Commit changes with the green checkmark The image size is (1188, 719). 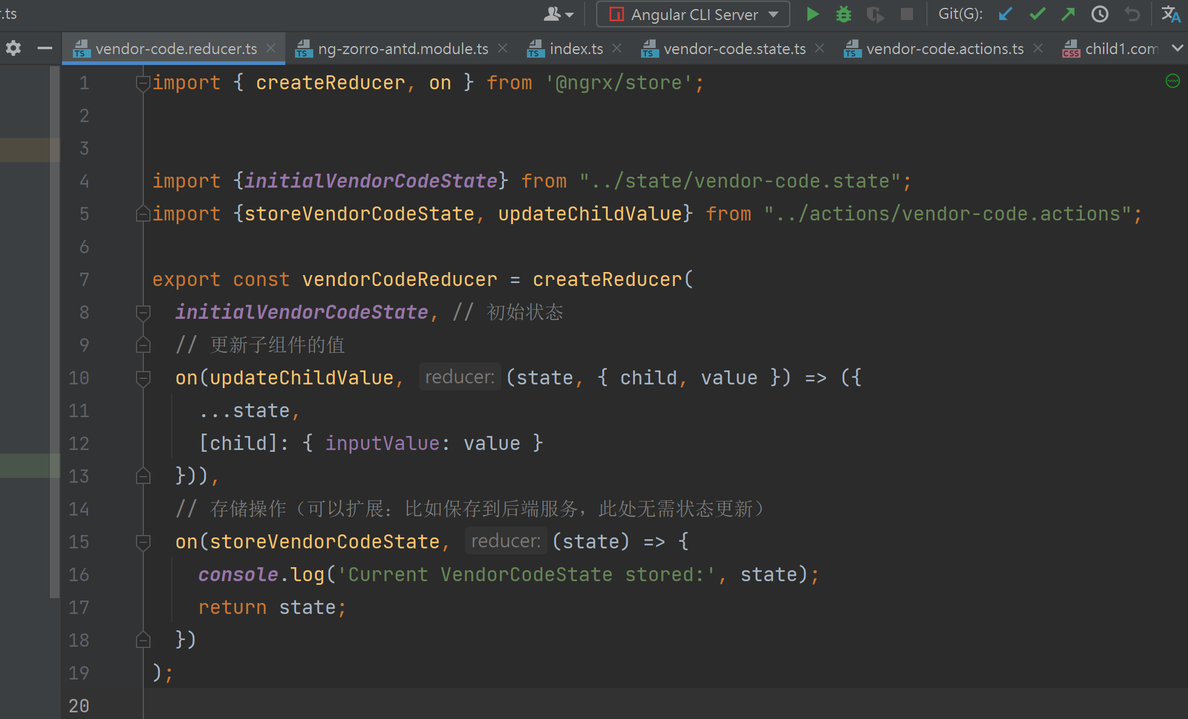pos(1037,14)
